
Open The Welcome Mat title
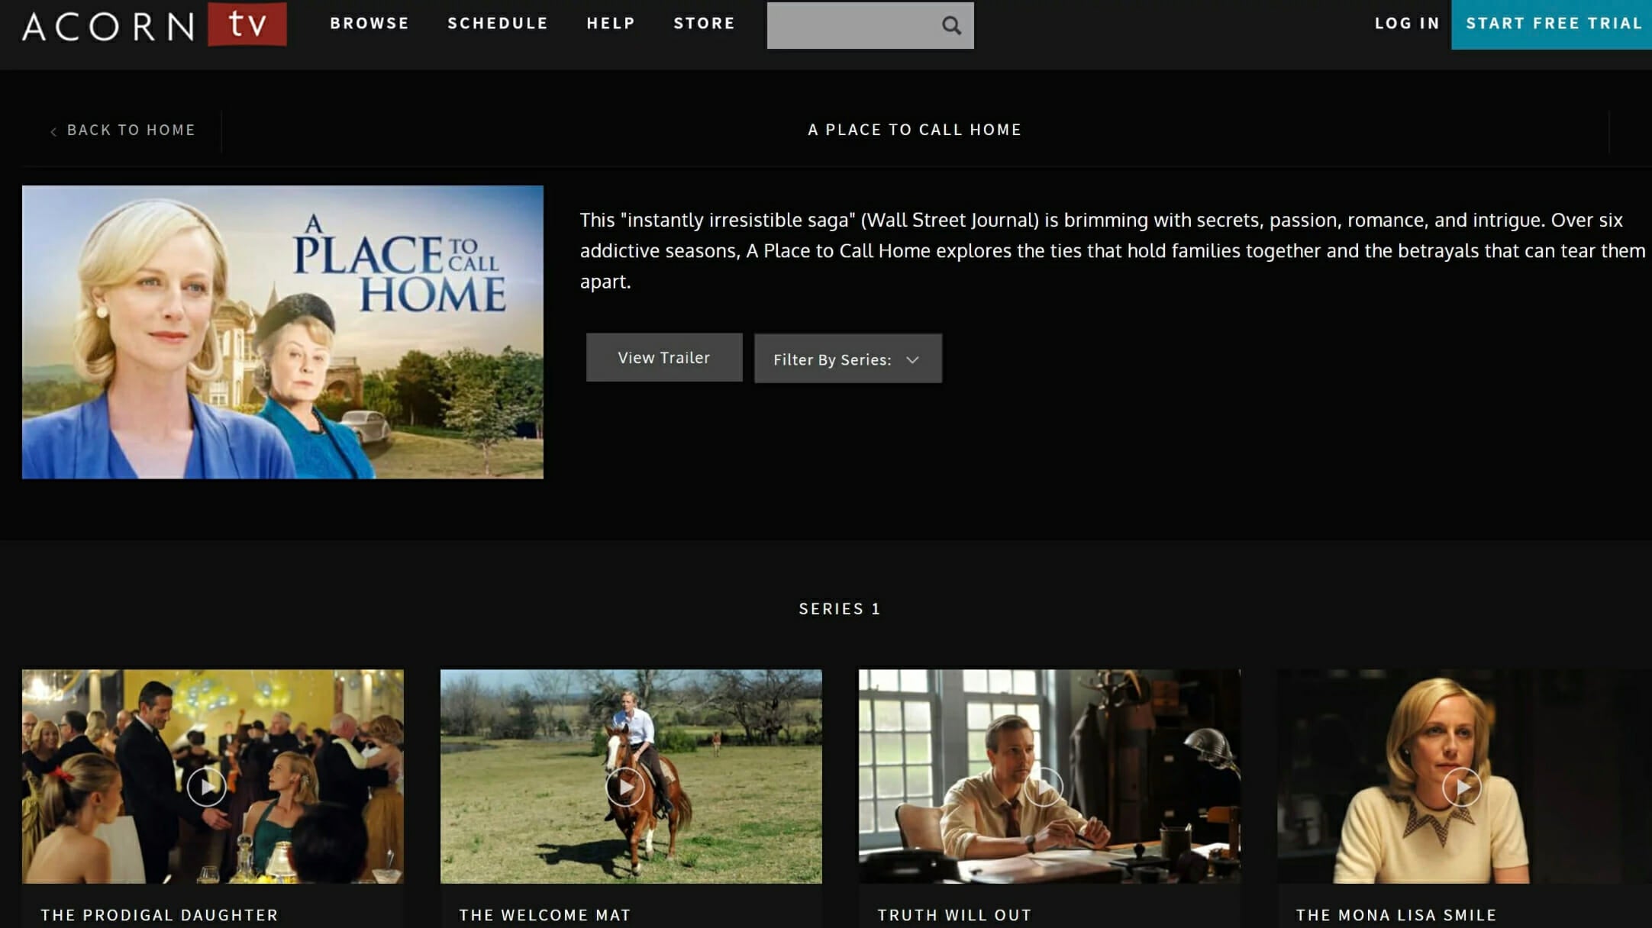545,915
